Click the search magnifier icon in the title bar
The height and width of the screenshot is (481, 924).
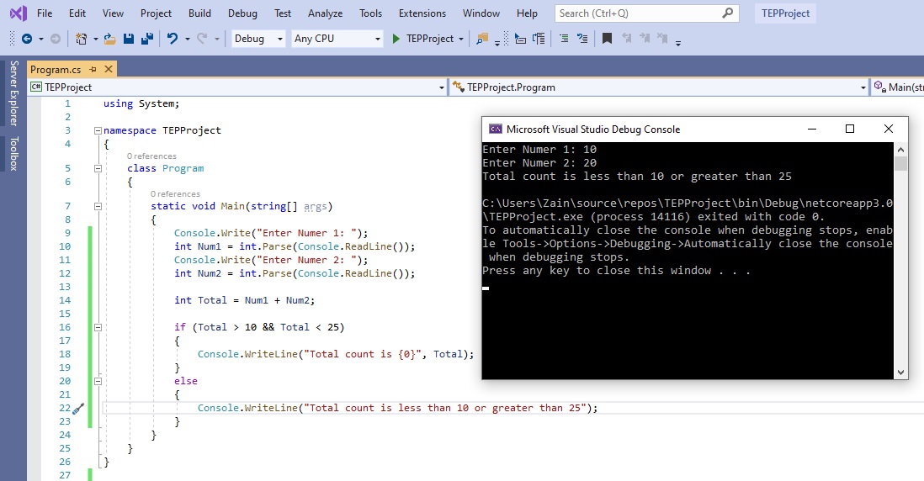click(x=728, y=13)
